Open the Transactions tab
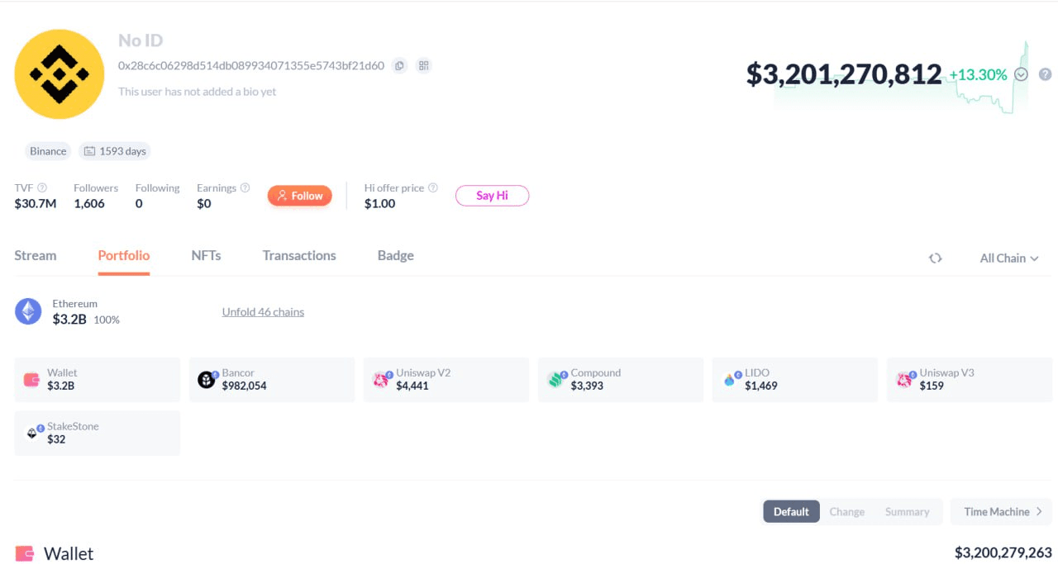The width and height of the screenshot is (1058, 564). [x=299, y=255]
